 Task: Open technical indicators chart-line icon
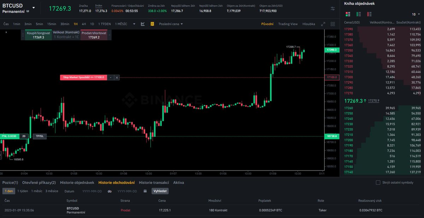coord(143,24)
